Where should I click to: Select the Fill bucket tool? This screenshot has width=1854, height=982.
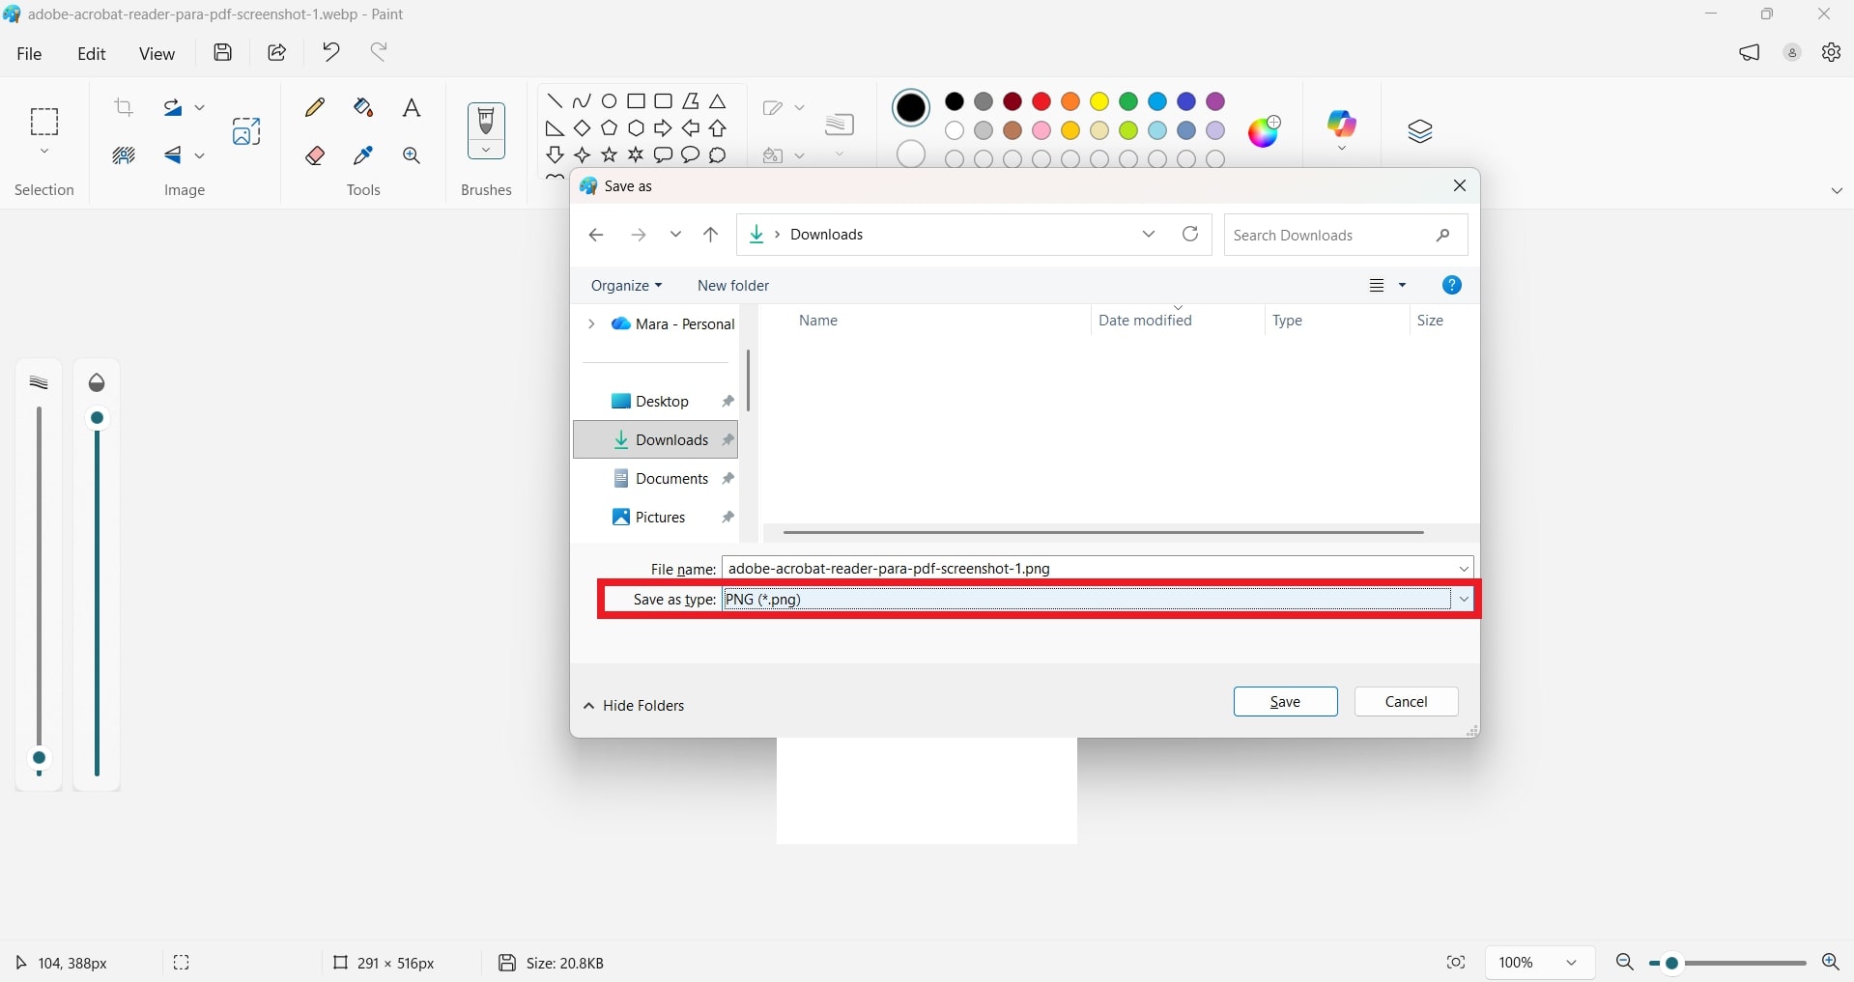pyautogui.click(x=364, y=107)
